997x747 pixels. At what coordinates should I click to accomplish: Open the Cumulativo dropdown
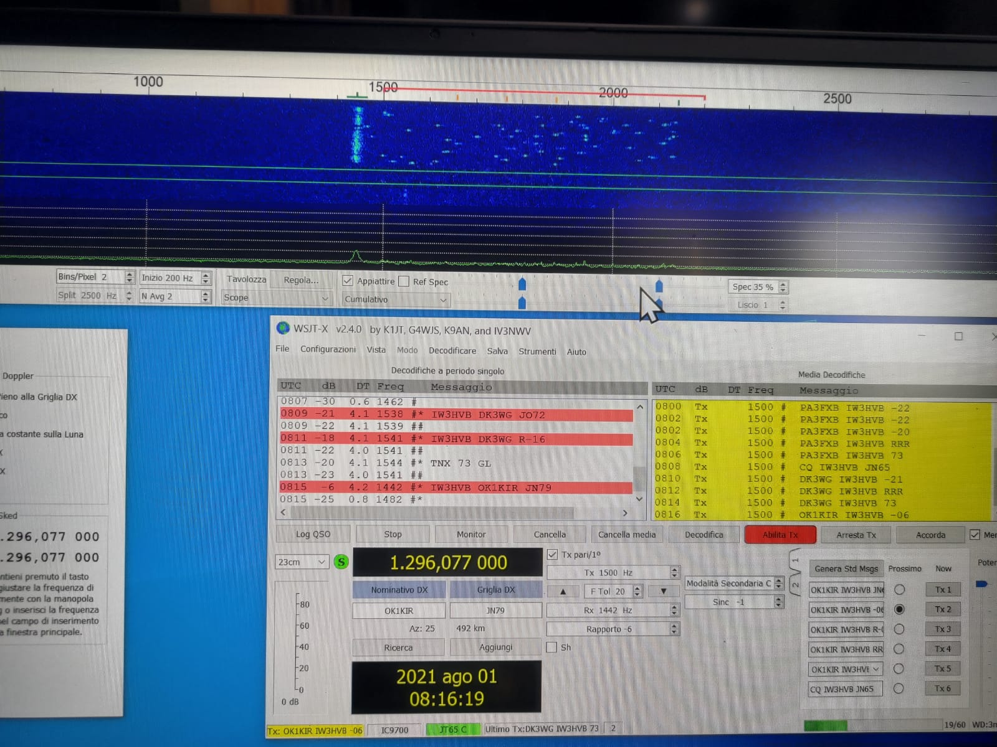click(396, 299)
